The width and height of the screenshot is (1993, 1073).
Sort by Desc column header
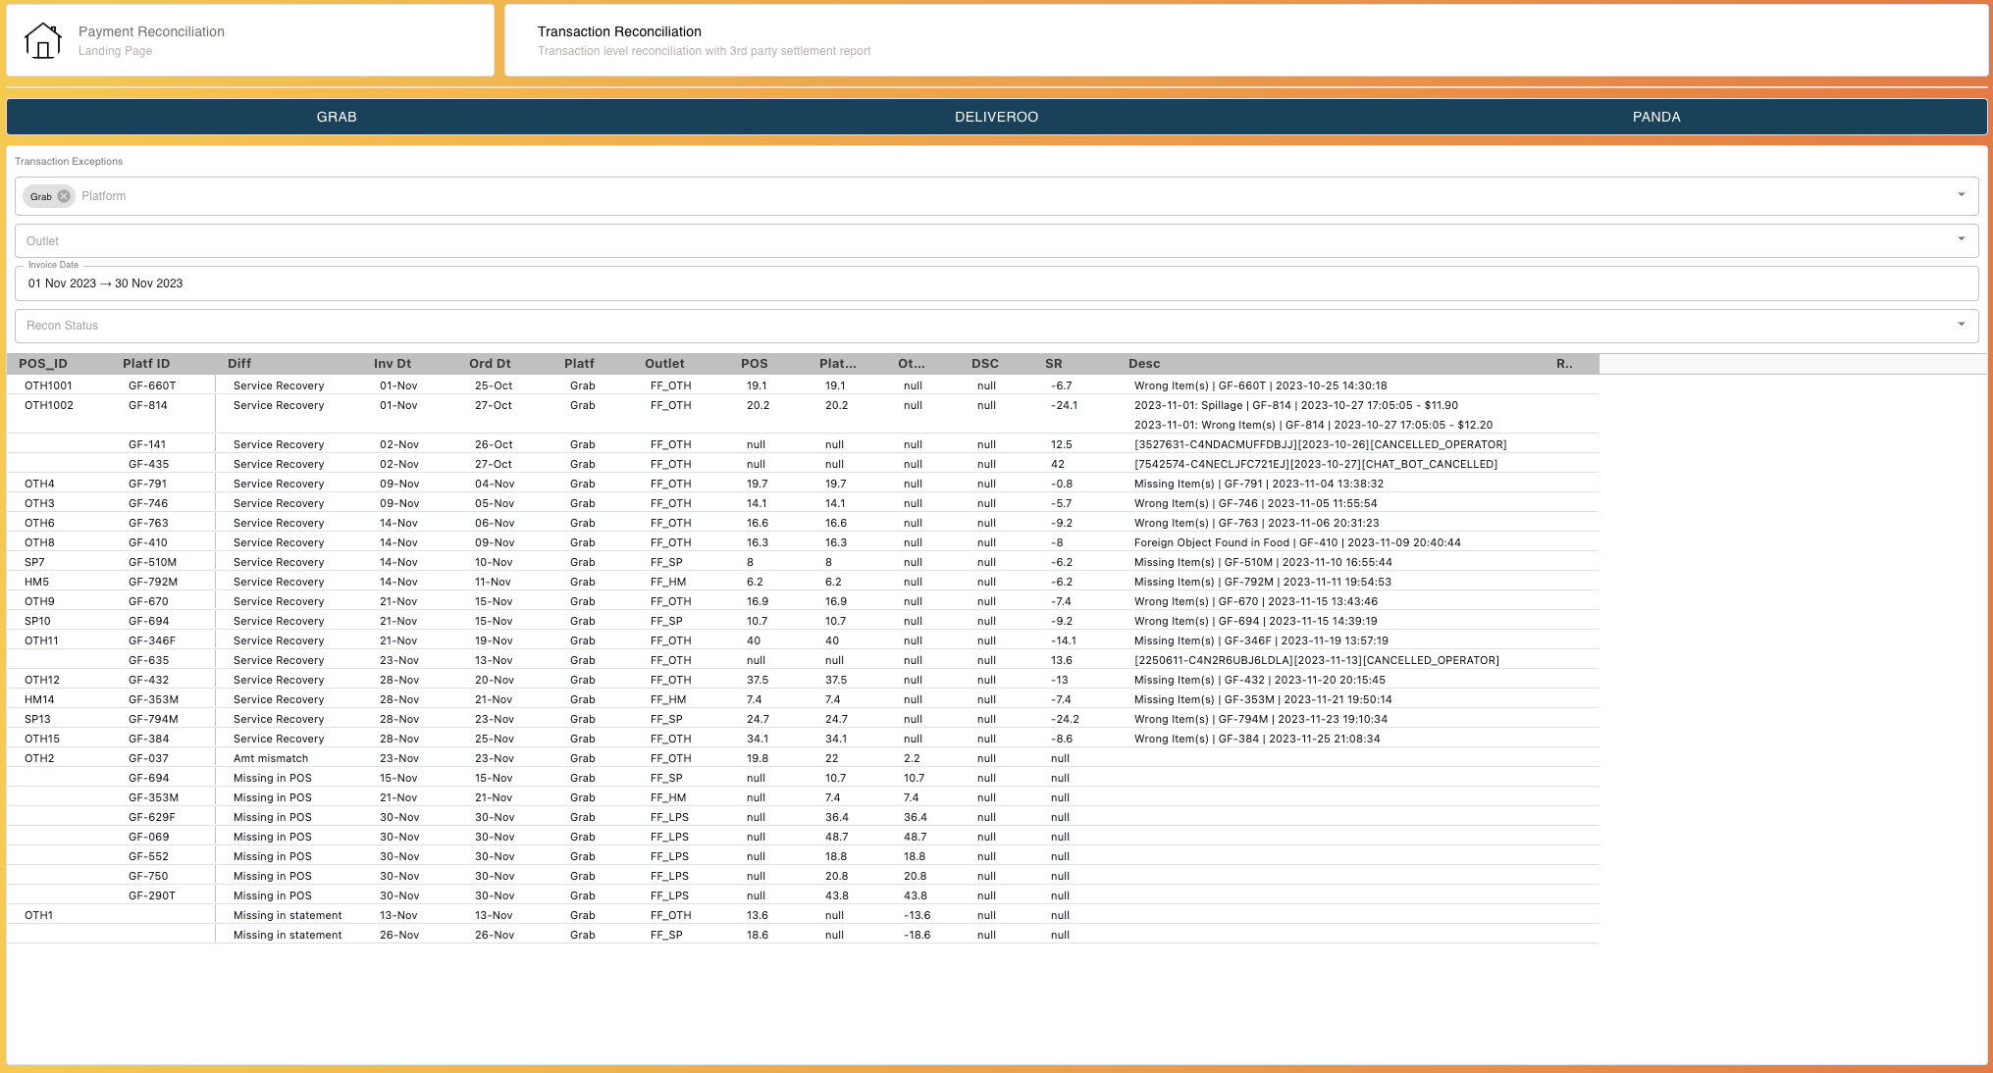(x=1144, y=364)
